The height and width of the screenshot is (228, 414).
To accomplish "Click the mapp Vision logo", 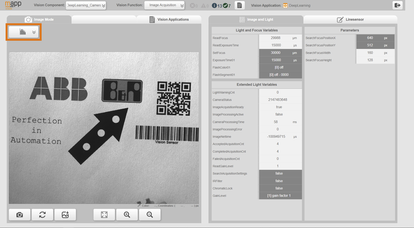I will tap(13, 5).
